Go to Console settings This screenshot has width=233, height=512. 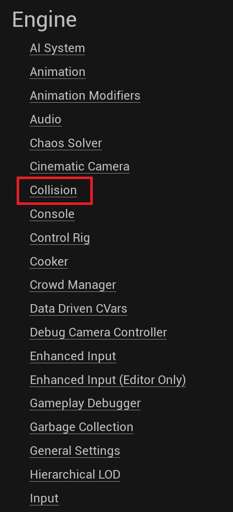tap(52, 214)
